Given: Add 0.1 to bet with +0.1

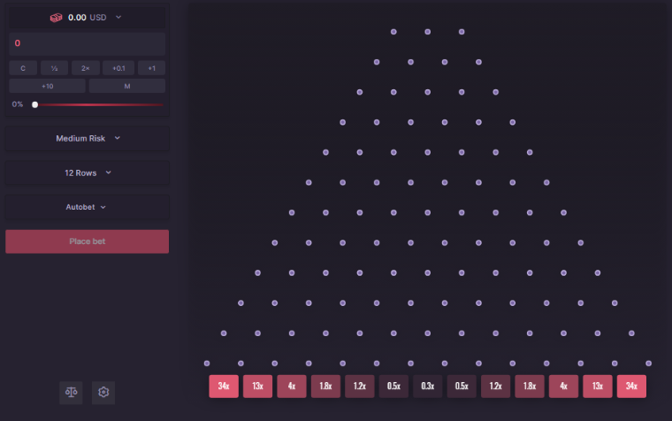Looking at the screenshot, I should (x=118, y=68).
